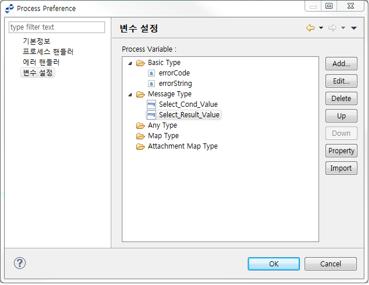Click the Add... button
Screen dimensions: 369x285
pos(341,63)
